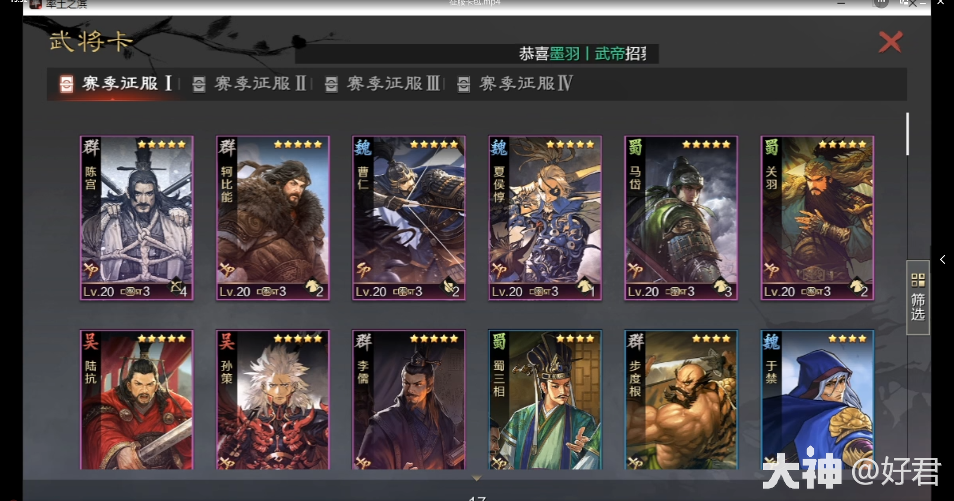Click the cavalry icon on 关羽 card
This screenshot has height=501, width=954.
[857, 286]
